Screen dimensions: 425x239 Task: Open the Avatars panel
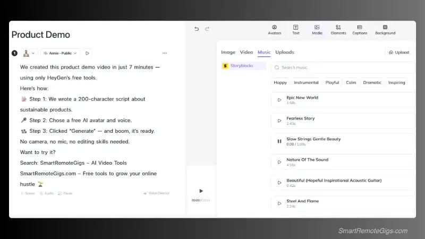click(275, 30)
